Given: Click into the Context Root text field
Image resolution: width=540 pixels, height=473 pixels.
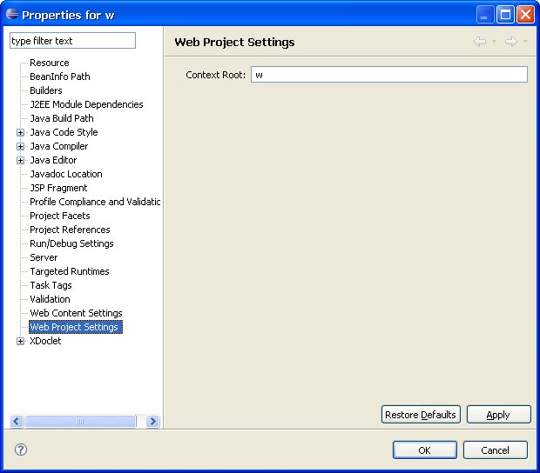Looking at the screenshot, I should click(388, 75).
